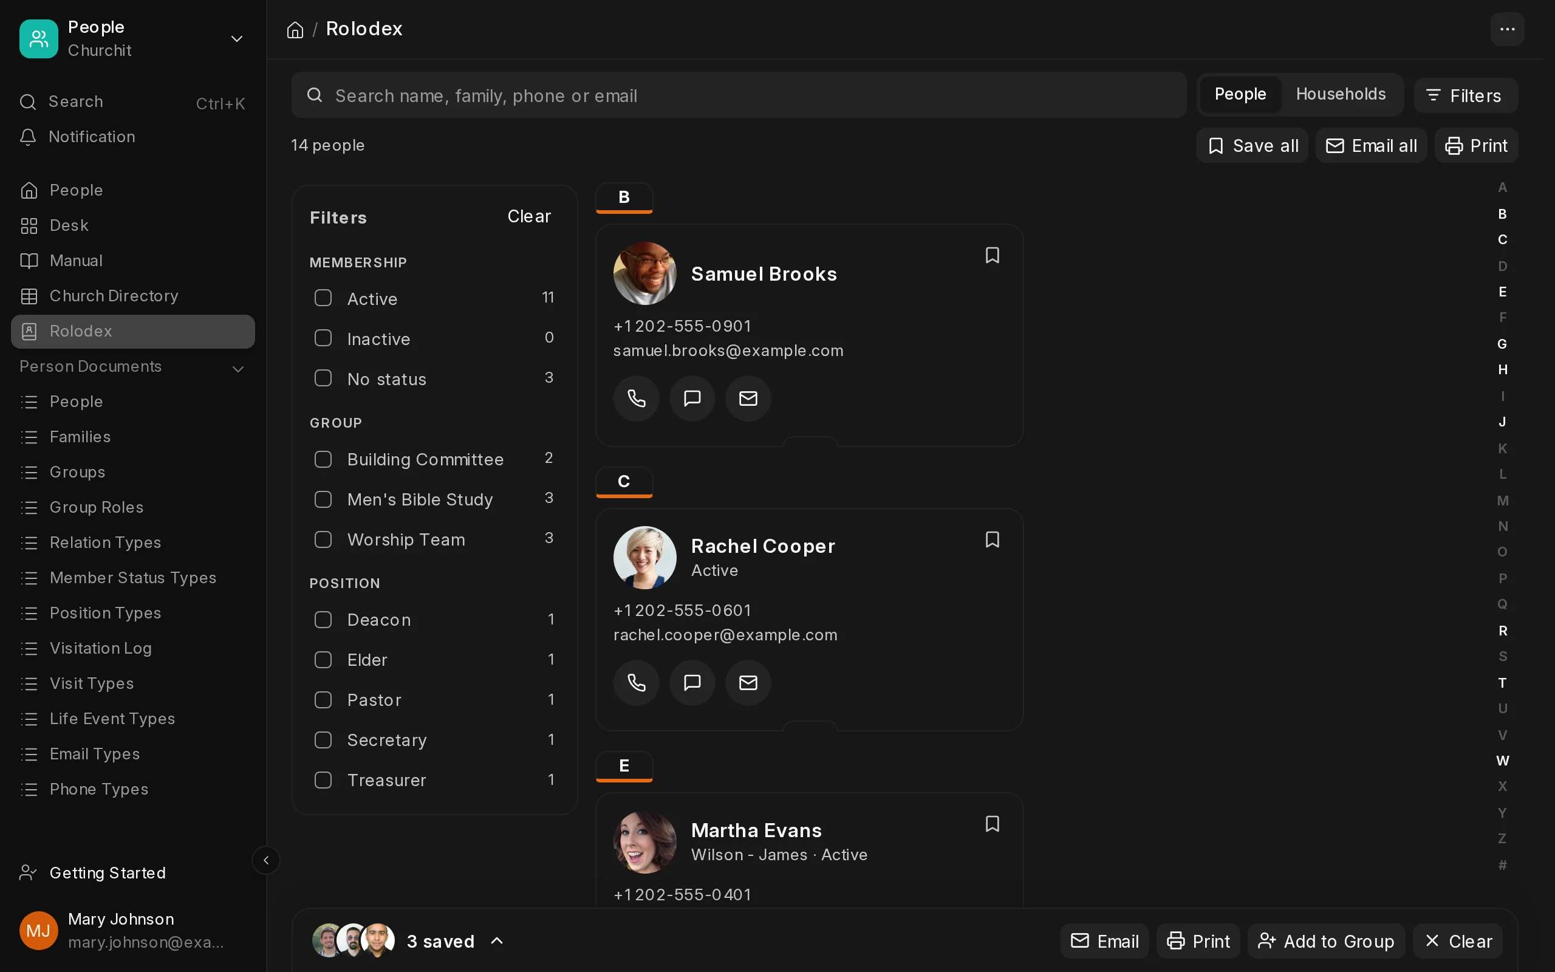
Task: Print saved people from the bottom bar
Action: tap(1198, 941)
